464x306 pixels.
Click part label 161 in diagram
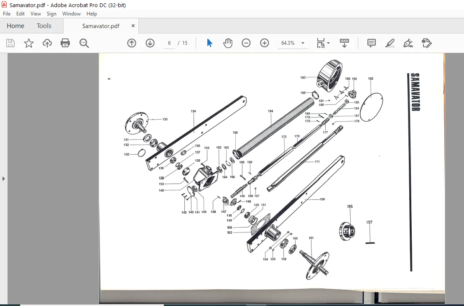pyautogui.click(x=311, y=238)
